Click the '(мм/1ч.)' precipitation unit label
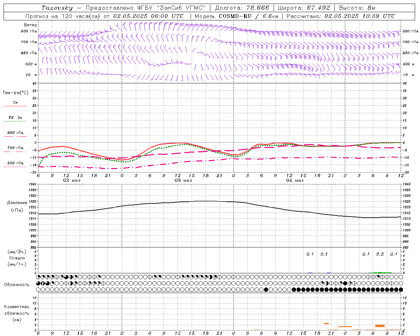 coord(17,264)
